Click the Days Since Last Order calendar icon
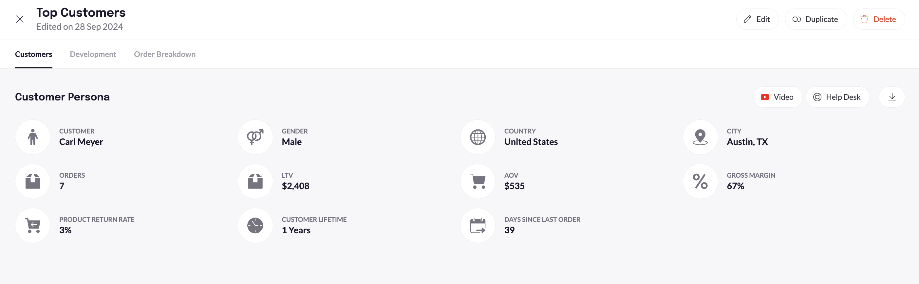 pyautogui.click(x=478, y=225)
